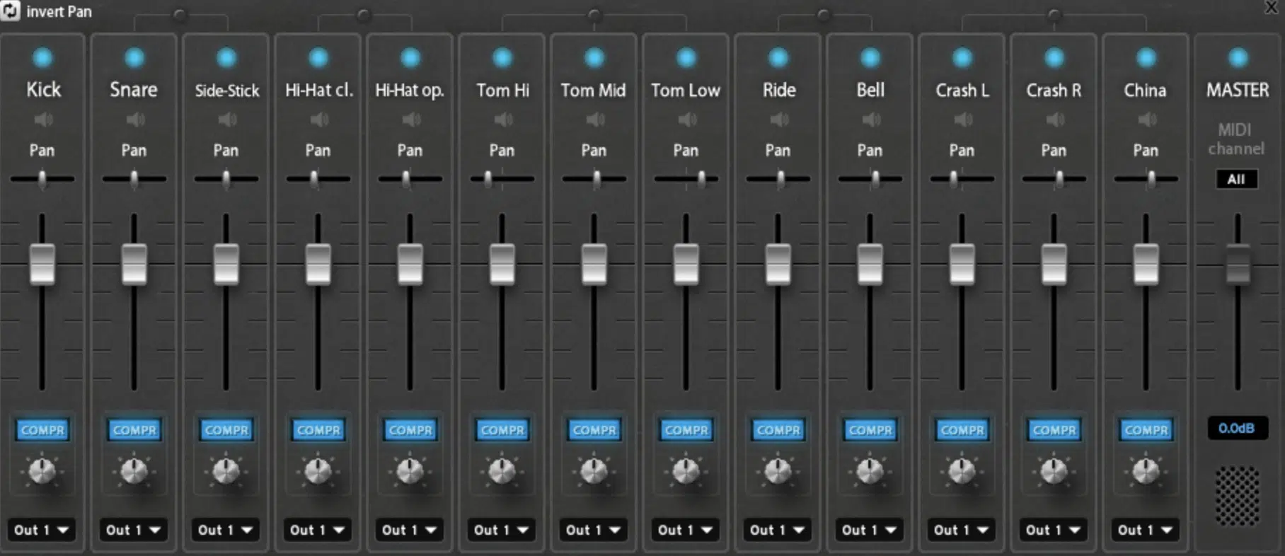
Task: Open the Hi-Hat cl. Out 1 dropdown
Action: point(318,530)
